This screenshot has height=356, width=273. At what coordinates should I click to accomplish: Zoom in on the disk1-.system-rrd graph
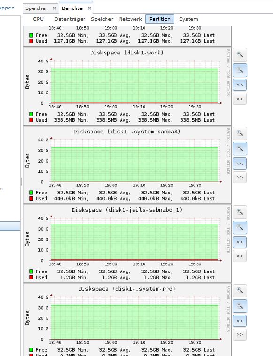point(240,291)
